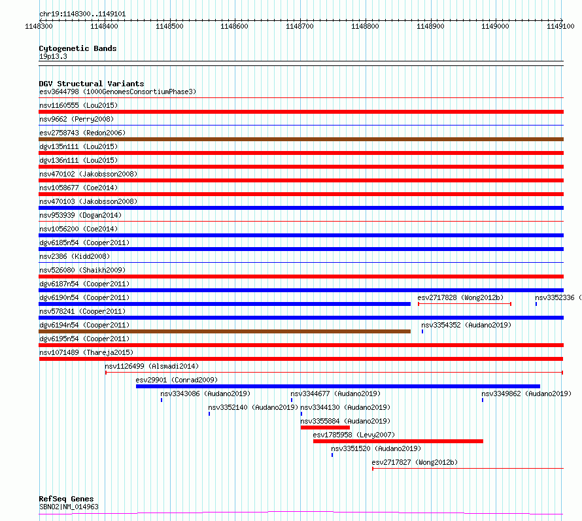Click dgv6194n54 (Cooper2011) variant label
This screenshot has height=521, width=582.
84,325
